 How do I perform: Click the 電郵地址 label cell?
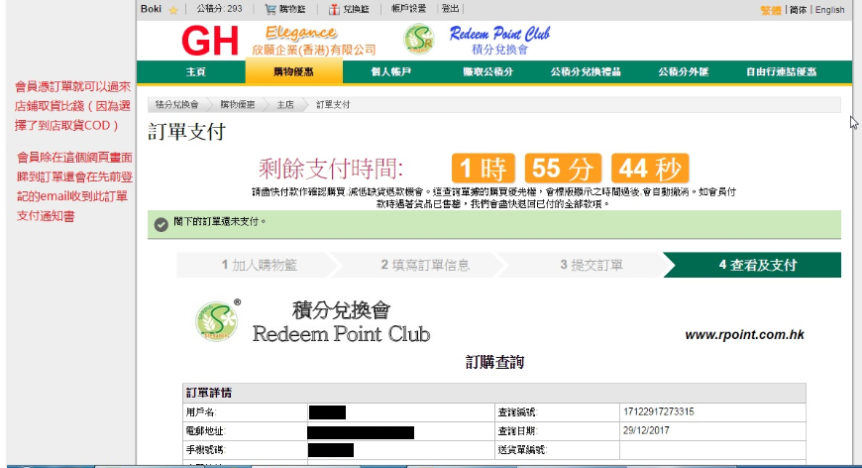(245, 431)
